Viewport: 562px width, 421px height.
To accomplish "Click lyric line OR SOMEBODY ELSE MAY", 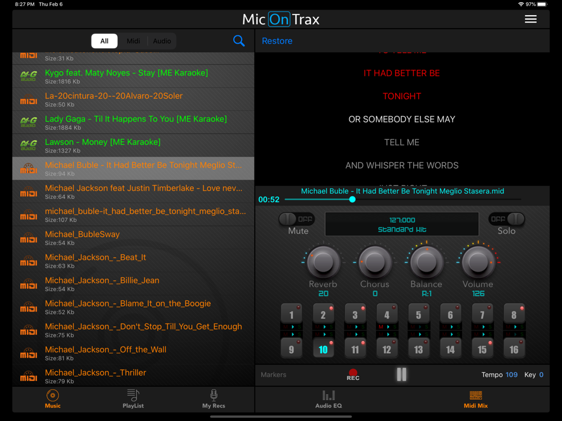I will click(x=402, y=119).
